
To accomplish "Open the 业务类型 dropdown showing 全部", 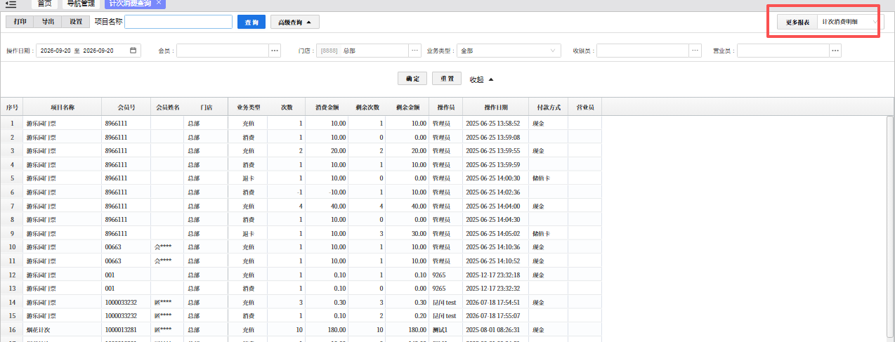I will (509, 51).
